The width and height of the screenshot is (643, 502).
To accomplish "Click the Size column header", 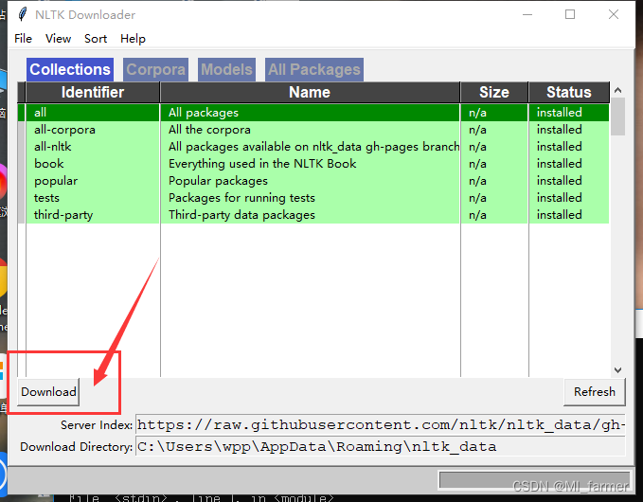I will pyautogui.click(x=494, y=92).
